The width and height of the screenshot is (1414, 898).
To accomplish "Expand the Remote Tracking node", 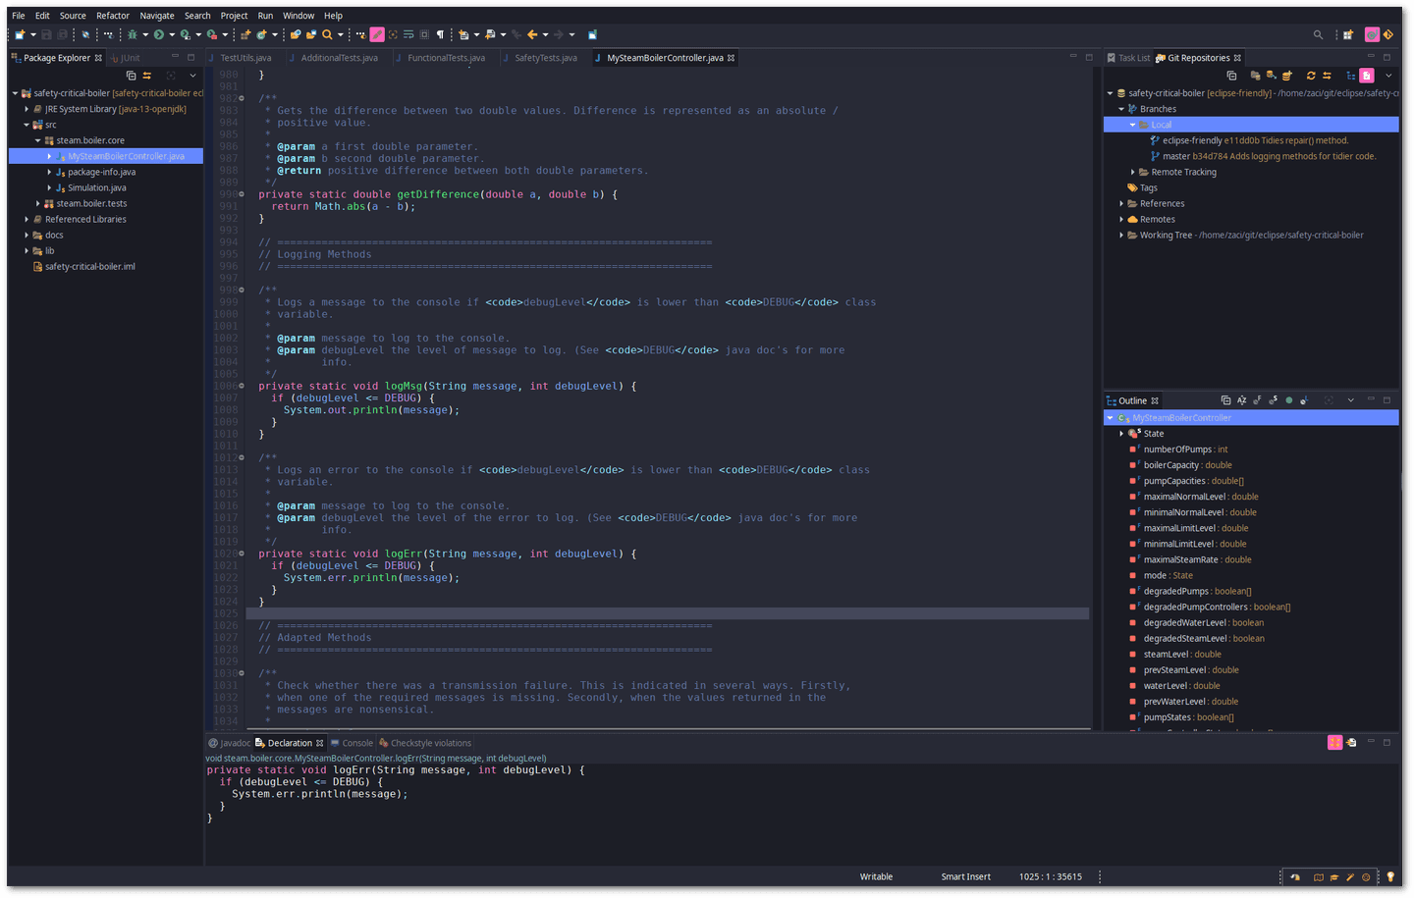I will [x=1134, y=172].
